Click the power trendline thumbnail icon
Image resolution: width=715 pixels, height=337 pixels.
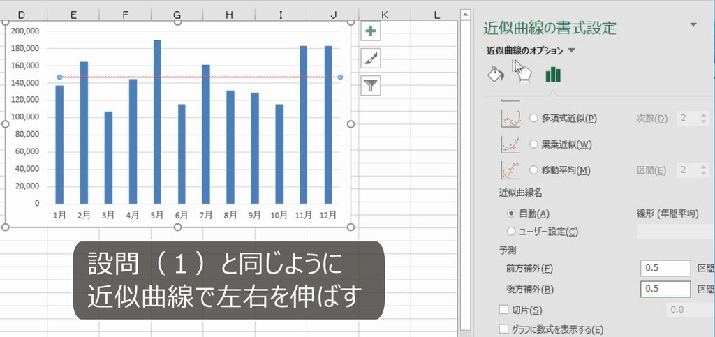coord(510,144)
